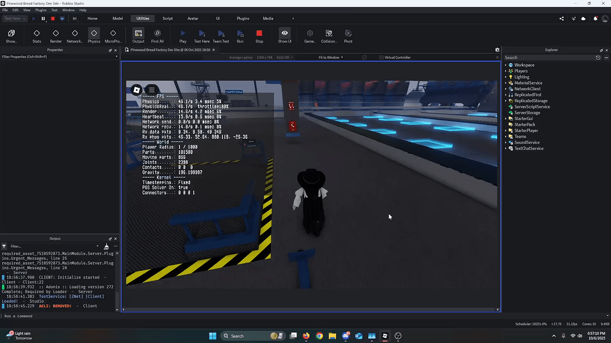Click the Pivot editor icon

[x=348, y=34]
